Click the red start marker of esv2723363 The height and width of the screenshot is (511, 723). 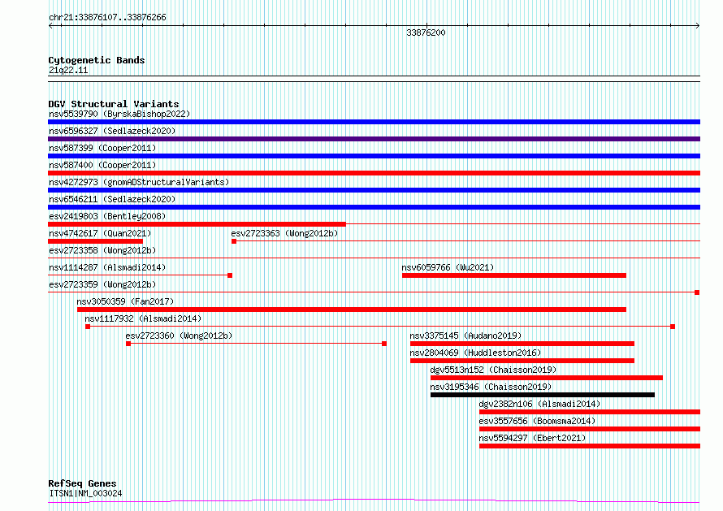pyautogui.click(x=234, y=241)
